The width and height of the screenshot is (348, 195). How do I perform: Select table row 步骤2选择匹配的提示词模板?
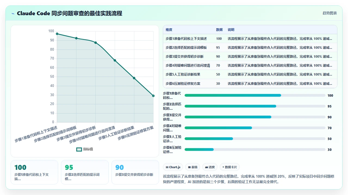[x=250, y=48]
